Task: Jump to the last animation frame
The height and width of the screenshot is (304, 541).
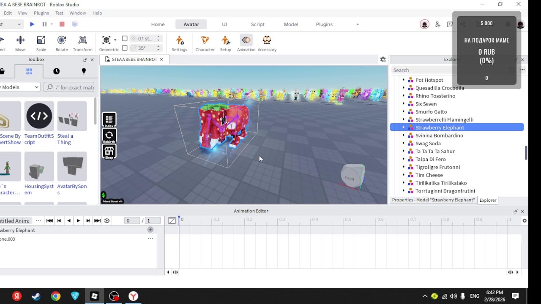Action: coord(97,220)
